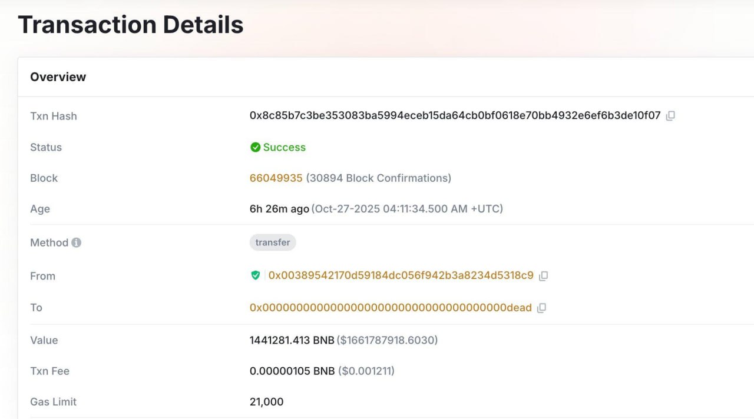Click the transfer method badge
Viewport: 754px width, 419px height.
273,242
